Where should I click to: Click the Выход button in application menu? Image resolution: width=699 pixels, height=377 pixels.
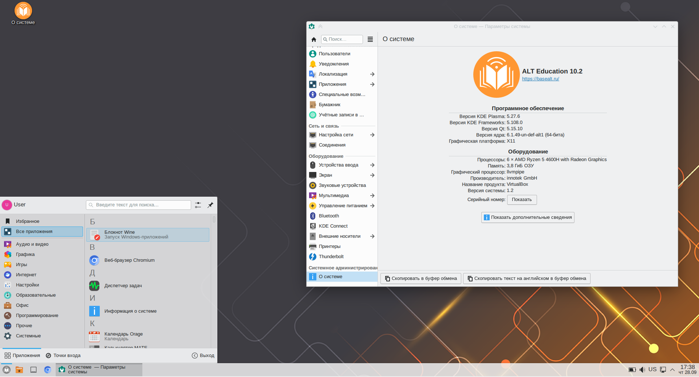point(203,356)
